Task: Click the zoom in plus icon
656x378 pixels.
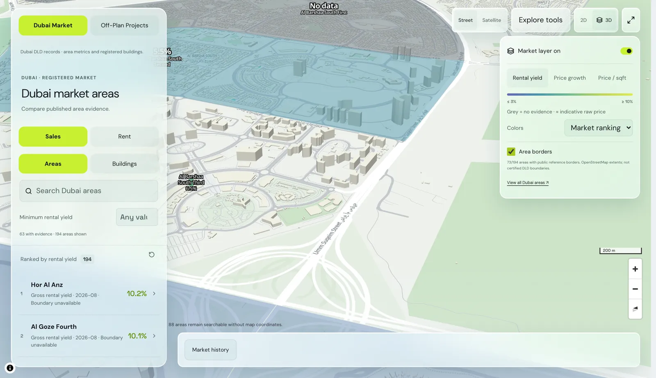Action: click(635, 269)
